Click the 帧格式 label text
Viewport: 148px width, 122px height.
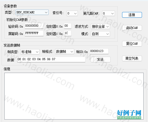point(48,51)
